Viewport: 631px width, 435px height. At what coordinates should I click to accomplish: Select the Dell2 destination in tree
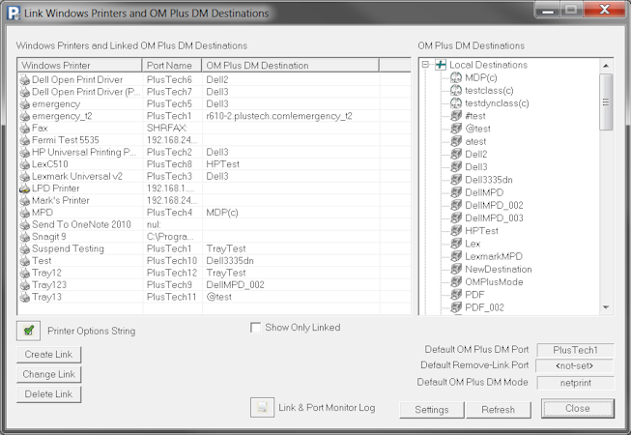(x=476, y=154)
